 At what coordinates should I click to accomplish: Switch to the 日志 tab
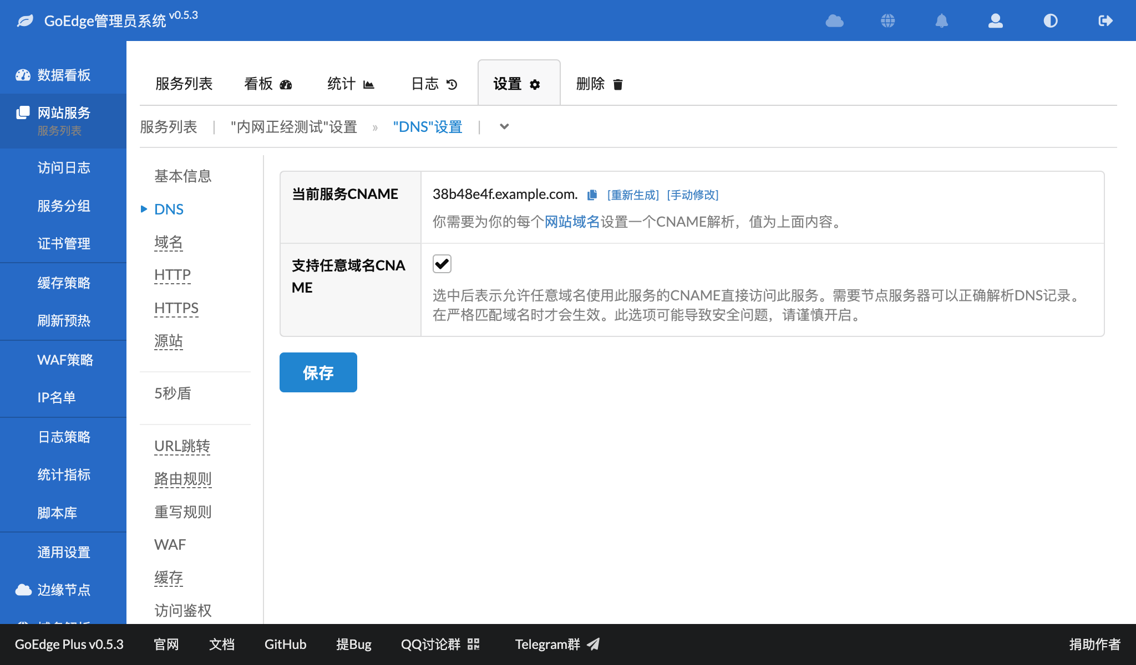pyautogui.click(x=435, y=84)
